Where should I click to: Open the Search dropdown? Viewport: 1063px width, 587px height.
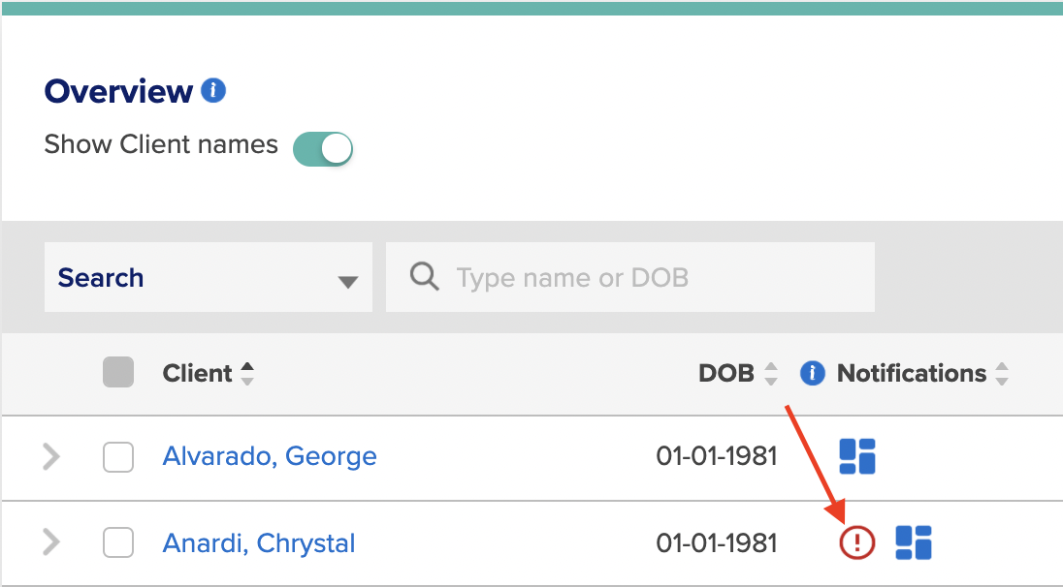(x=209, y=277)
